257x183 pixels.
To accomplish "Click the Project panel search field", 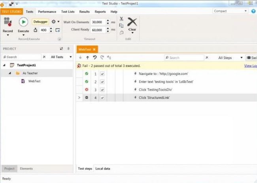I will 22,57.
